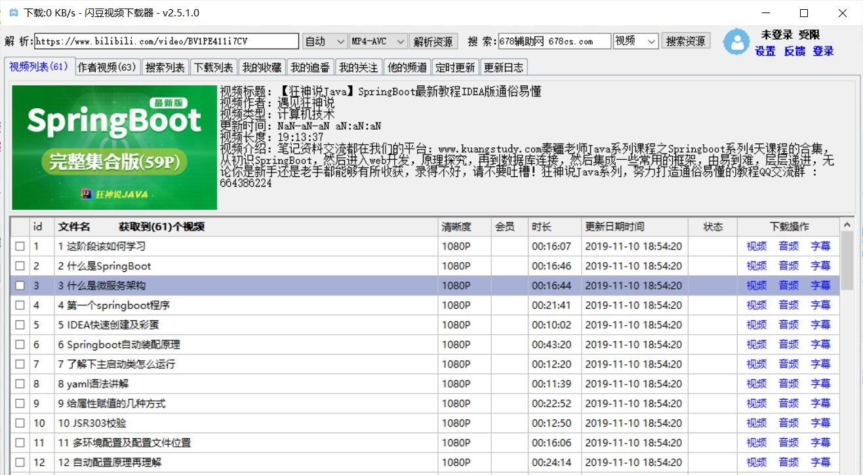Click the 登录 link
863x475 pixels.
click(823, 51)
